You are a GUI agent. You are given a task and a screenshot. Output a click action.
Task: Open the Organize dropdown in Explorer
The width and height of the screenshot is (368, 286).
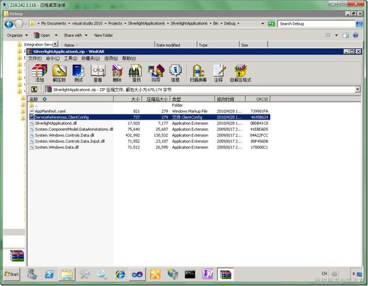point(18,36)
